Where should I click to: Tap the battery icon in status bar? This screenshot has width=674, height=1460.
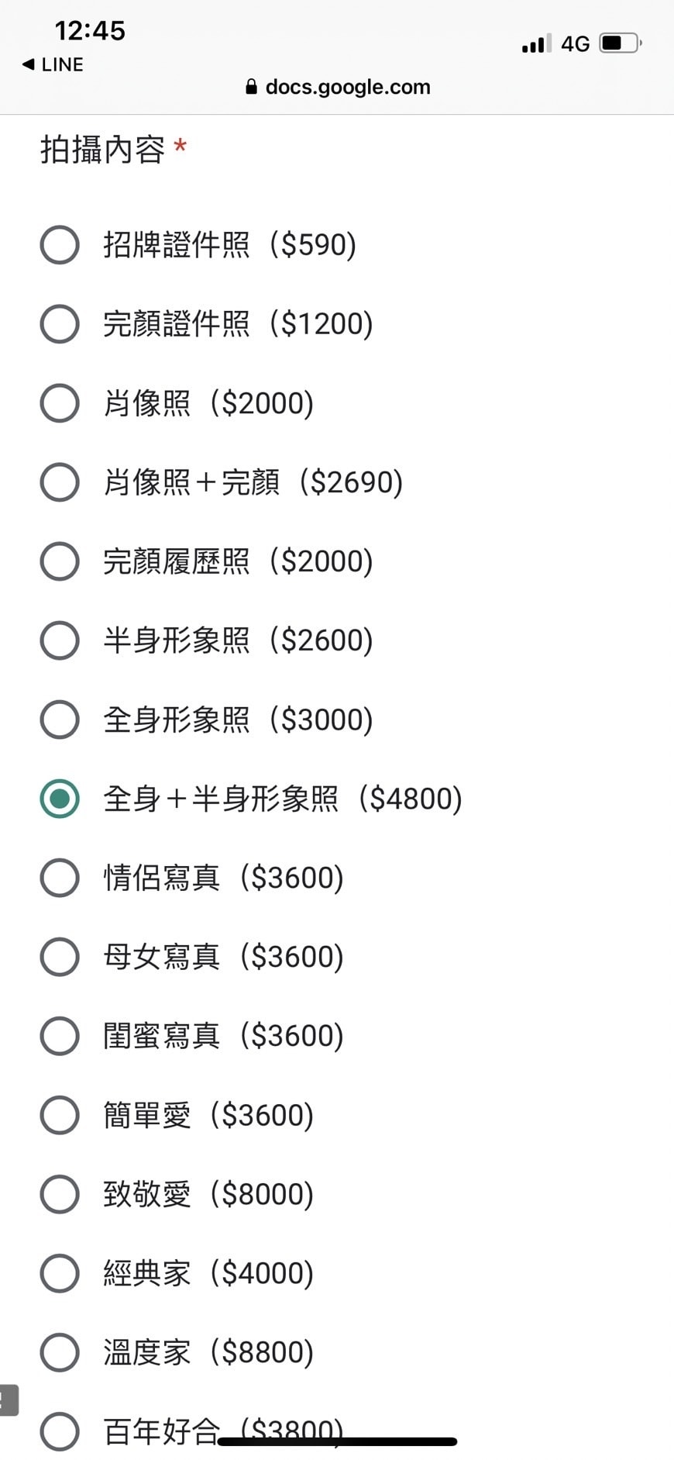pyautogui.click(x=621, y=43)
